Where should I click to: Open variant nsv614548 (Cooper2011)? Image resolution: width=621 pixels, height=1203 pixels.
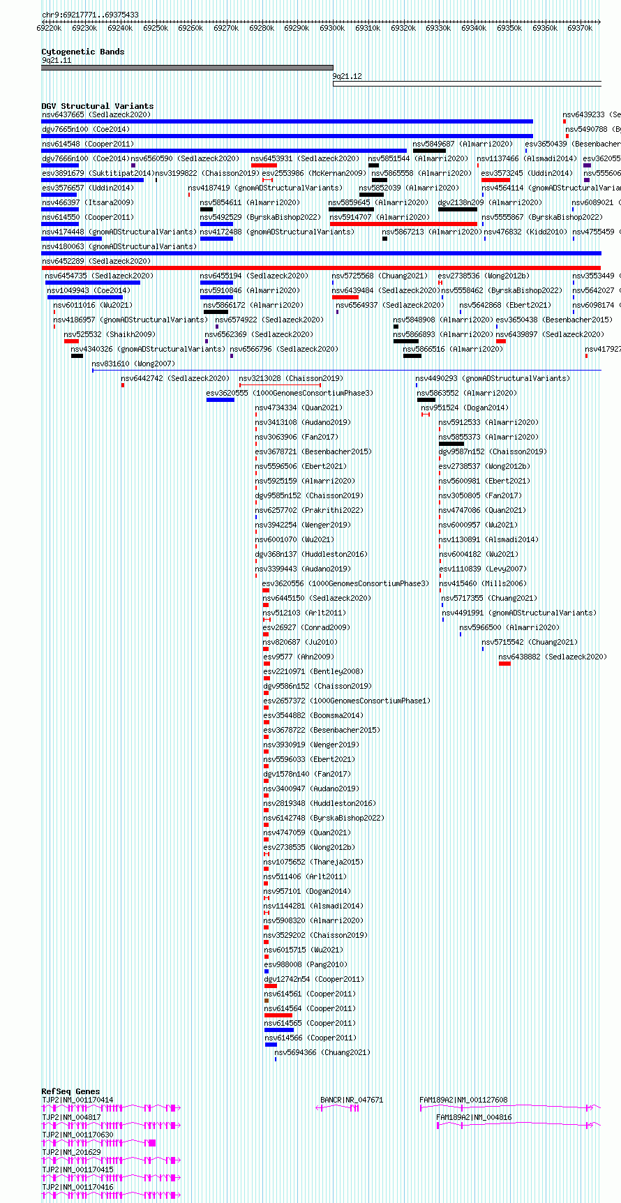(x=87, y=144)
